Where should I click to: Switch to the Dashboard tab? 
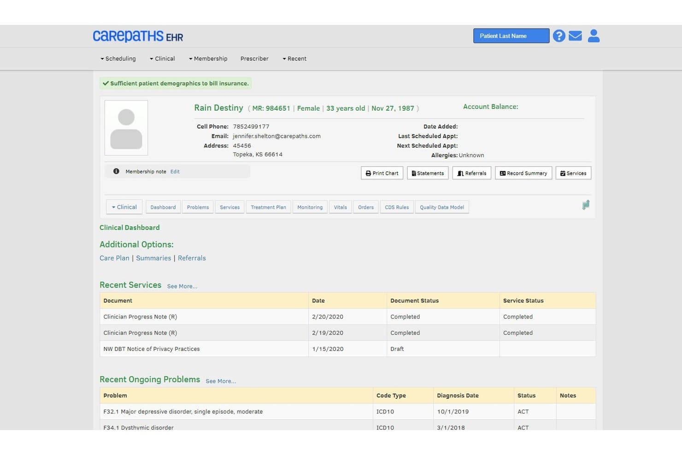pyautogui.click(x=163, y=207)
